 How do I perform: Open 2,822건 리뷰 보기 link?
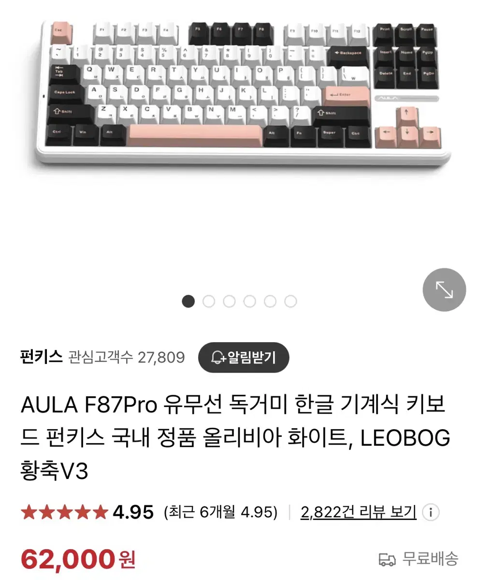tap(358, 512)
